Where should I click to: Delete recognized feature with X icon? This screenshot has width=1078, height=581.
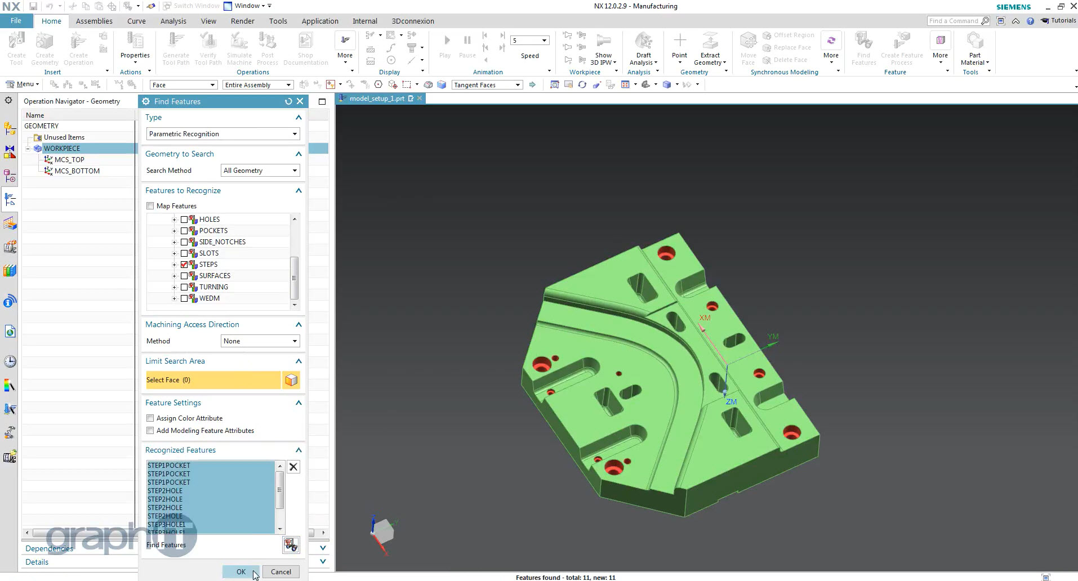click(x=293, y=467)
